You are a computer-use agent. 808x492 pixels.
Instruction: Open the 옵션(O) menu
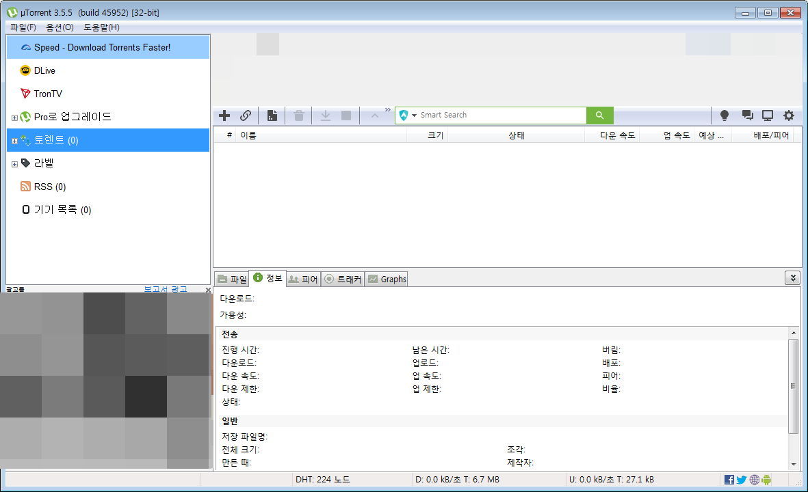click(x=60, y=27)
